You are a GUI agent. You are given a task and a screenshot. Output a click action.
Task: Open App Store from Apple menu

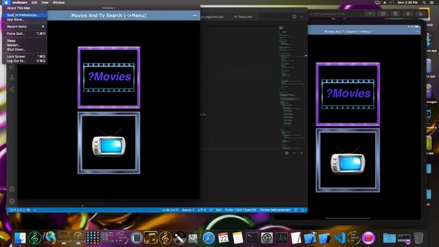pyautogui.click(x=25, y=20)
